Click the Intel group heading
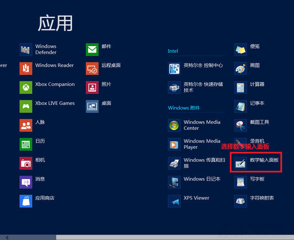Image resolution: width=294 pixels, height=240 pixels. click(173, 51)
